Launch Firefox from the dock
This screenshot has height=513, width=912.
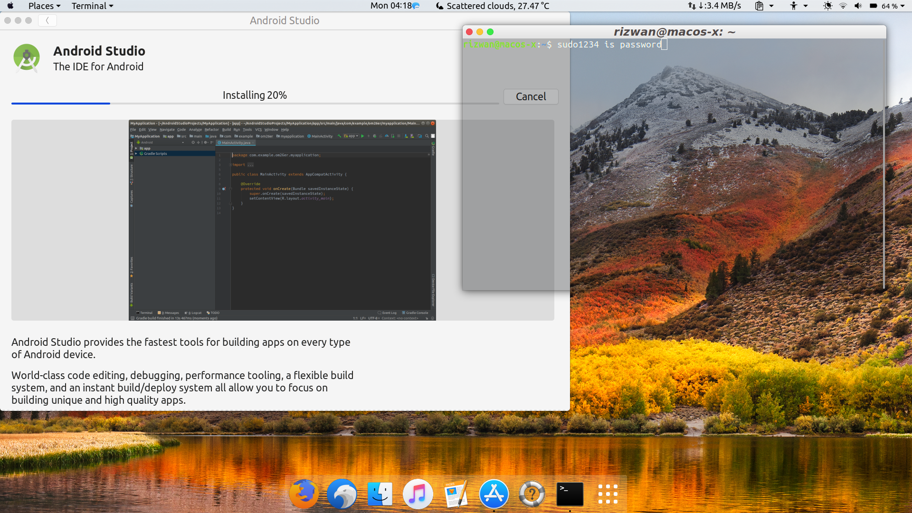click(x=304, y=494)
